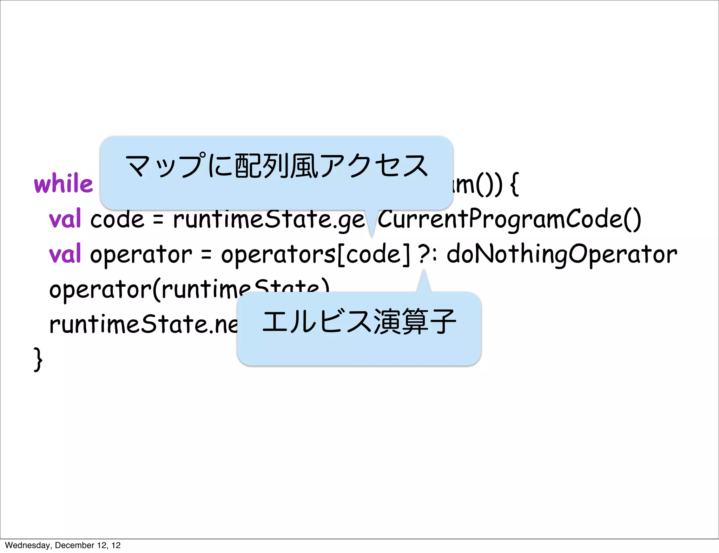Click the date 'Wednesday, December 12, 12'

[x=63, y=545]
